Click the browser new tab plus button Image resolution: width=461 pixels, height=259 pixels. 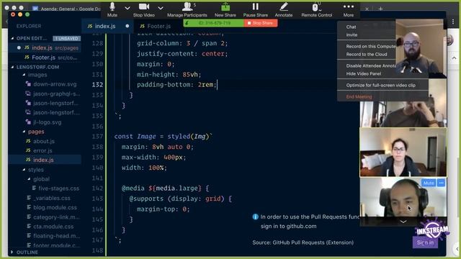coord(380,9)
